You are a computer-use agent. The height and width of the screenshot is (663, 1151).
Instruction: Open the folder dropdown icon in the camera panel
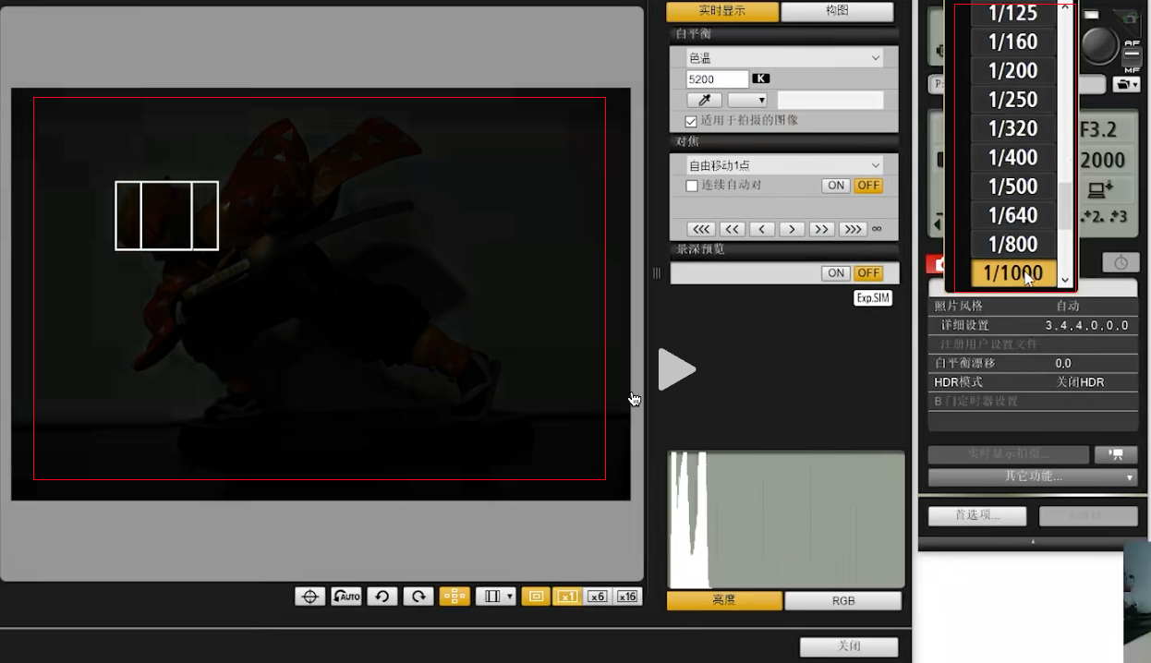(1126, 84)
